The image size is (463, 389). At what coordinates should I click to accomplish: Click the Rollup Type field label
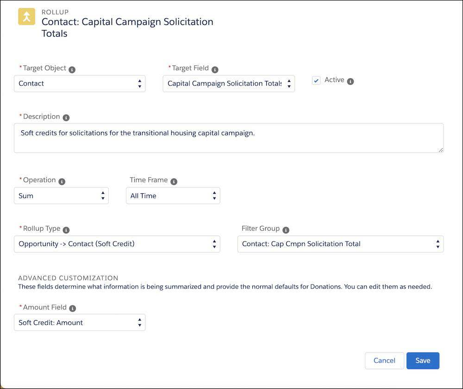point(42,228)
